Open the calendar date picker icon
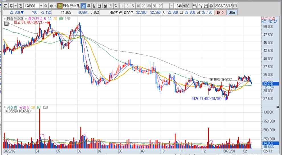 click(235, 6)
